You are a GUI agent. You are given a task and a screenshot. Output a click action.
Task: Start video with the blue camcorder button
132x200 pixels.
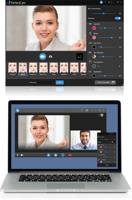43,56
